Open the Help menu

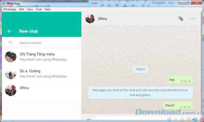(47, 9)
